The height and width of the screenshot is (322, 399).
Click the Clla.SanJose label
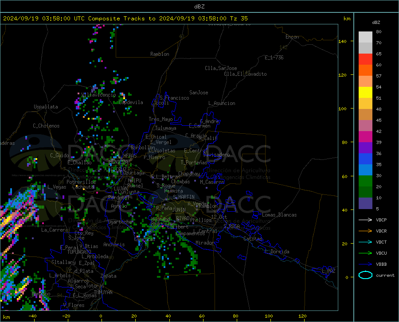coord(221,68)
